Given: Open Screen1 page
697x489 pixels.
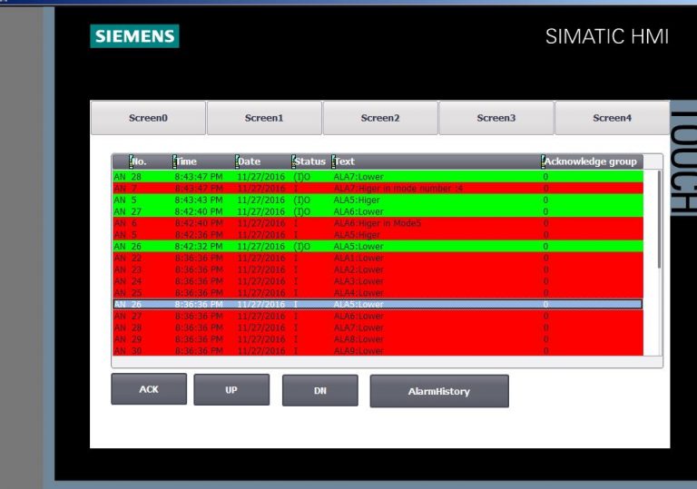Looking at the screenshot, I should point(264,118).
